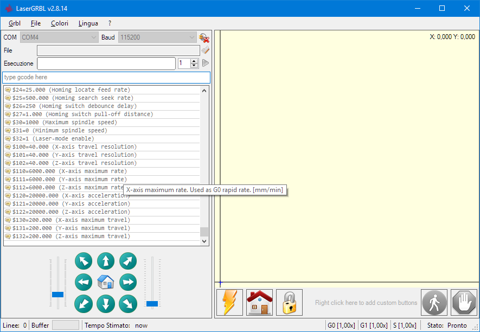Click the Stato: Pronto status

click(447, 325)
